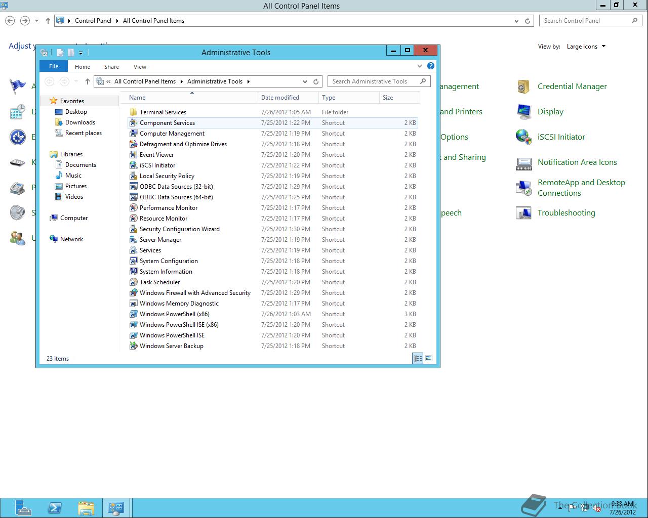
Task: Sort by the Date modified column header
Action: coord(288,98)
